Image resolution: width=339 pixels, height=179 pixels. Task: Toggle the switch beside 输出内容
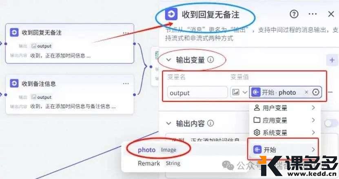[331, 123]
